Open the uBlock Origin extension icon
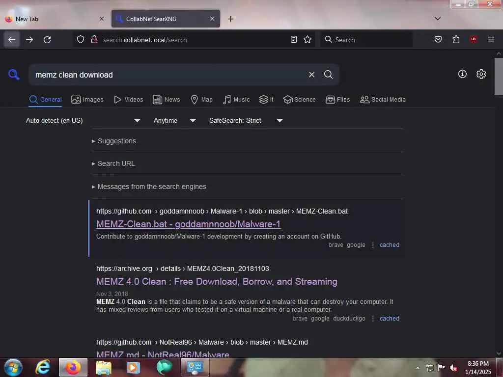Viewport: 503px width, 377px height. pyautogui.click(x=474, y=39)
